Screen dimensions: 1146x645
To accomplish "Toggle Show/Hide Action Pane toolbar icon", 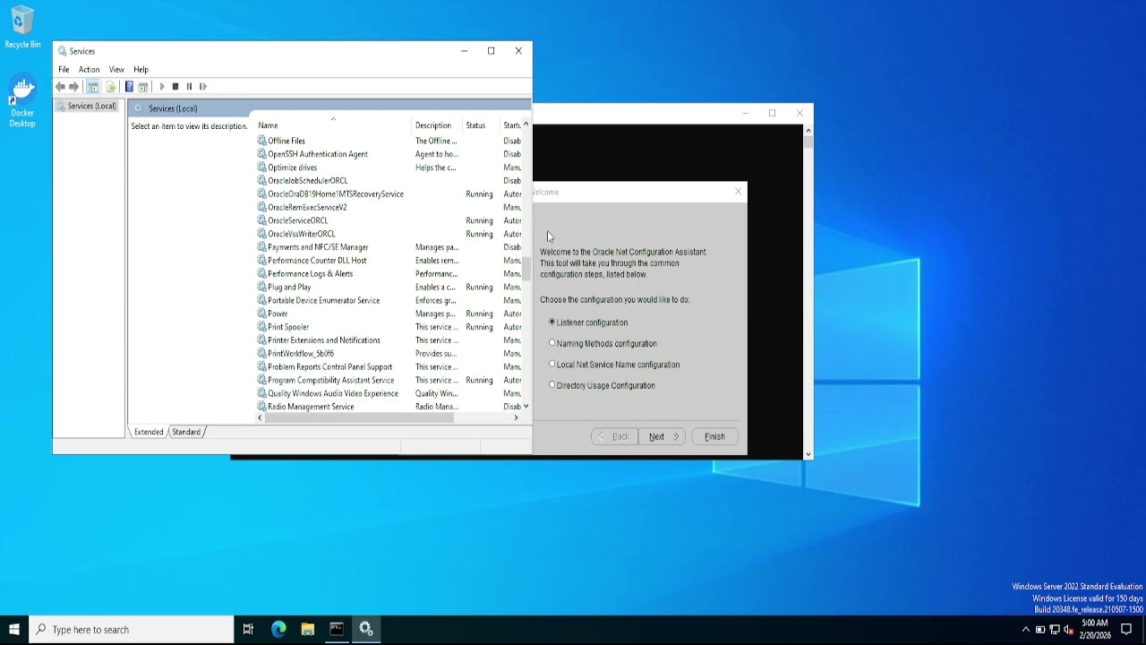I will click(143, 87).
